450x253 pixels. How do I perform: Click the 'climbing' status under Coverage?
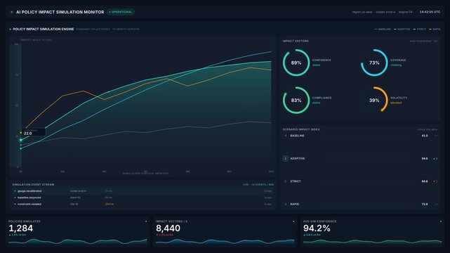[x=396, y=65]
